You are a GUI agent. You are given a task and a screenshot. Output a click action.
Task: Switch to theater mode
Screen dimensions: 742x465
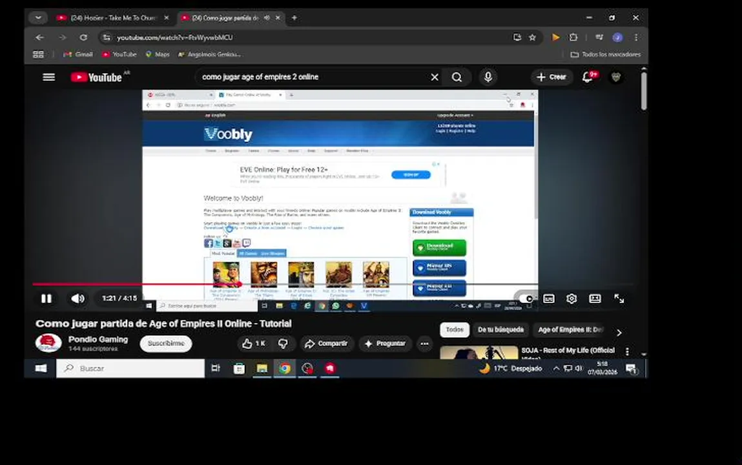click(595, 298)
